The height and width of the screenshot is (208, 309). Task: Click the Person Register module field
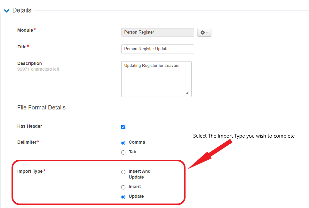[x=157, y=32]
